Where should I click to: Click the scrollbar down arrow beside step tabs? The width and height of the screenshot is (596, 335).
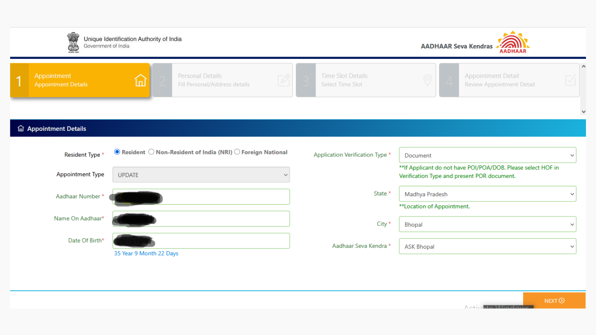[x=583, y=112]
